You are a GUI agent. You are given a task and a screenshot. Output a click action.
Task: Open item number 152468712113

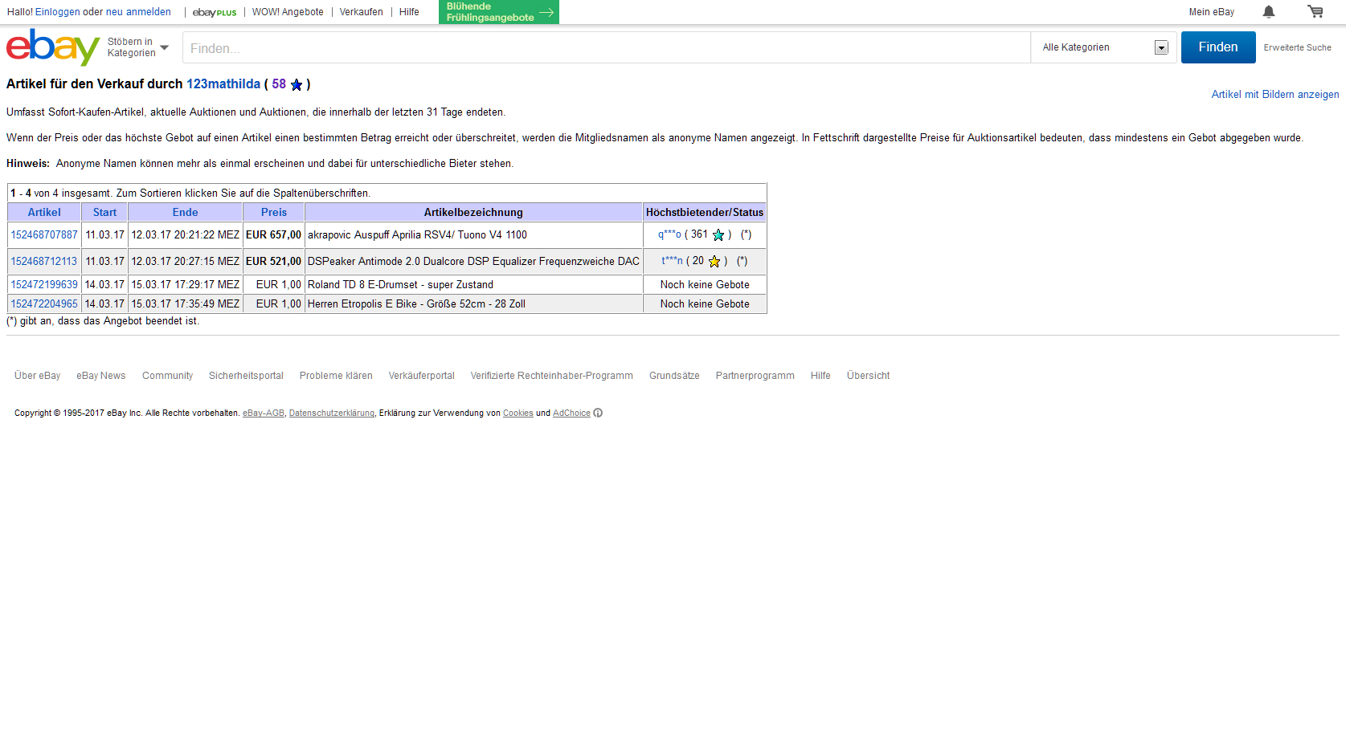click(x=44, y=262)
